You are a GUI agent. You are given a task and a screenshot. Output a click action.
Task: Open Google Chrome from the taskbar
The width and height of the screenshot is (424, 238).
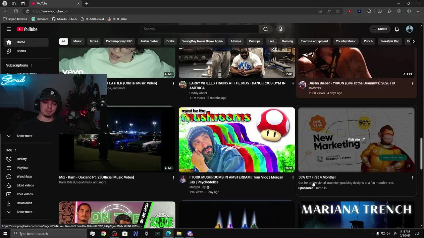coord(103,234)
